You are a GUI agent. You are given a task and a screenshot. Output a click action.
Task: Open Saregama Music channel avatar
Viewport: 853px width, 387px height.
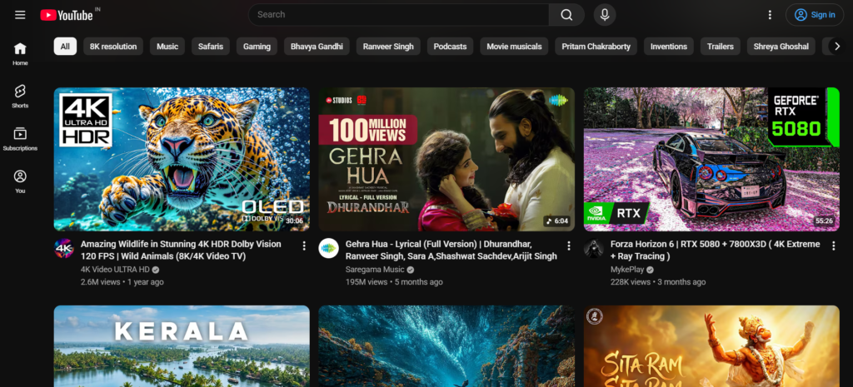328,248
